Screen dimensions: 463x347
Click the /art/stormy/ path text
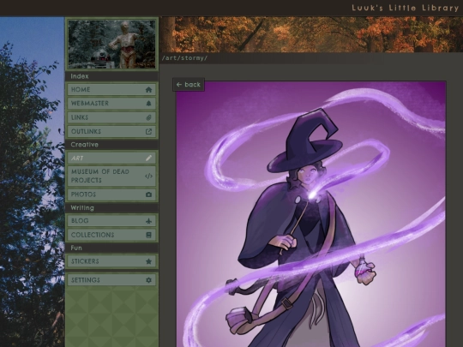pyautogui.click(x=185, y=58)
